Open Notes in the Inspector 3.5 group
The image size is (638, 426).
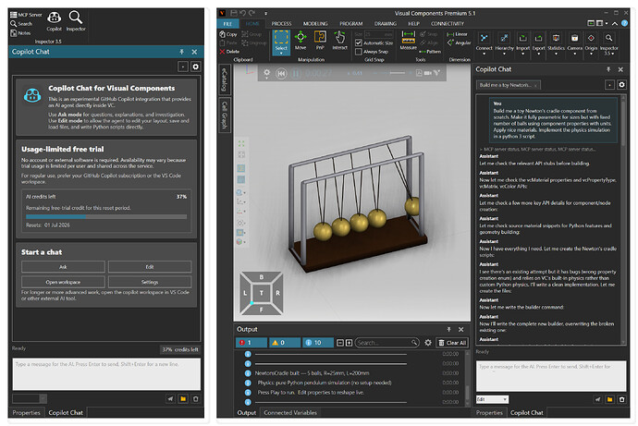[20, 33]
